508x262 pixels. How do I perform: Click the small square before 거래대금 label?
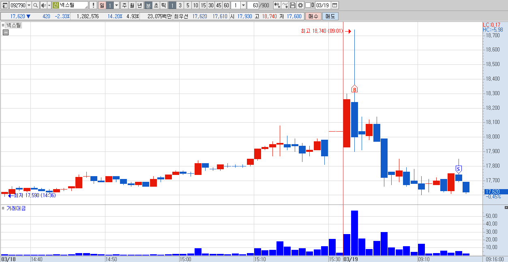coord(3,208)
